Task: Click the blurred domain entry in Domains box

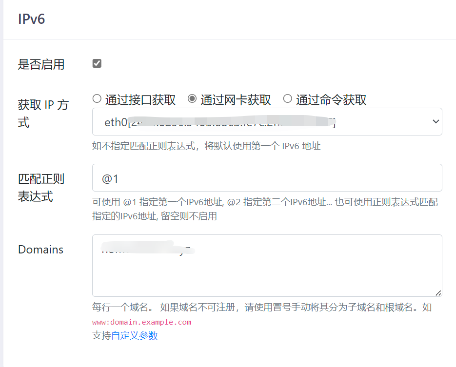Action: coord(146,250)
